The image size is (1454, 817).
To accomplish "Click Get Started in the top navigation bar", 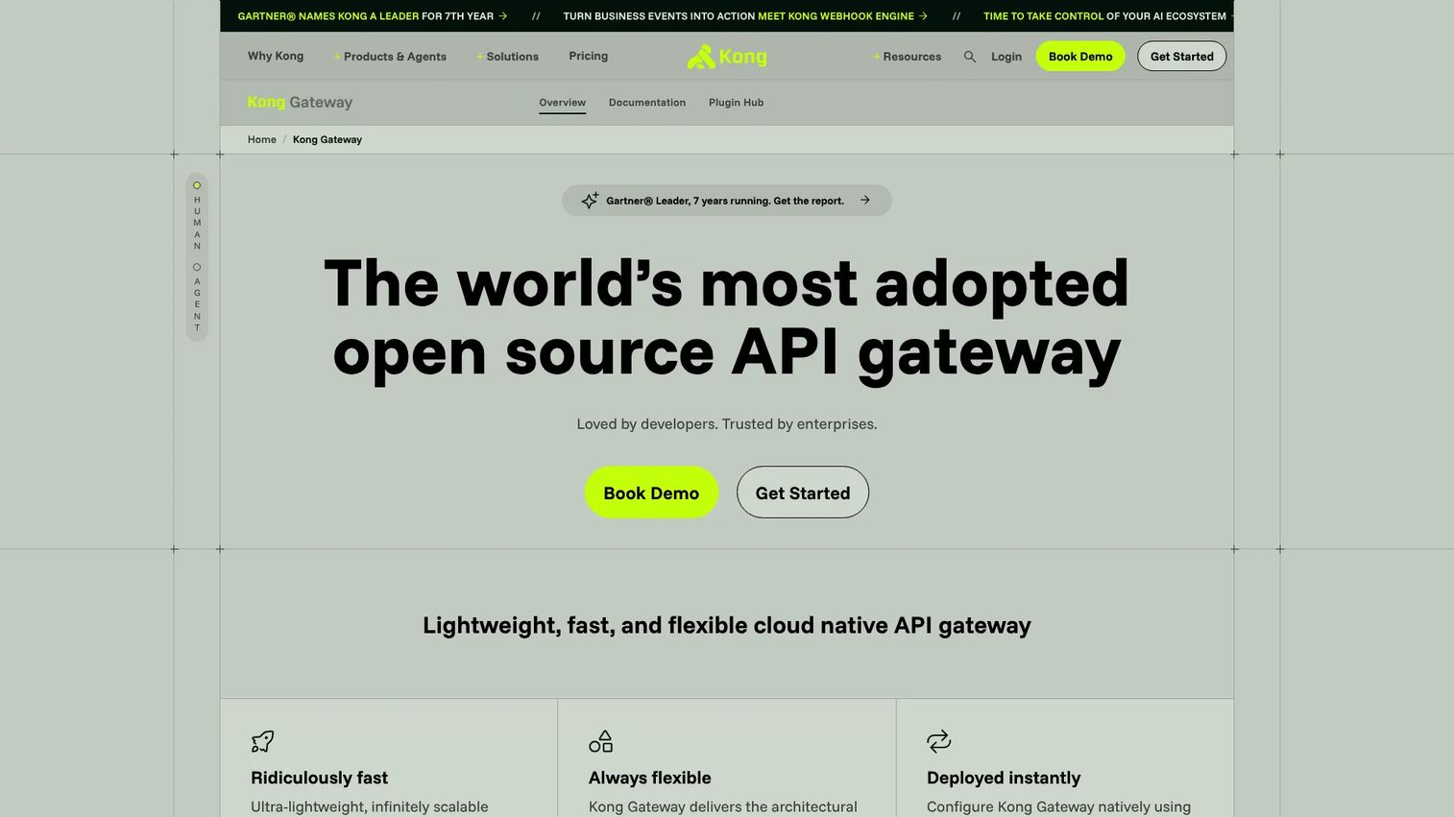I will (1182, 57).
